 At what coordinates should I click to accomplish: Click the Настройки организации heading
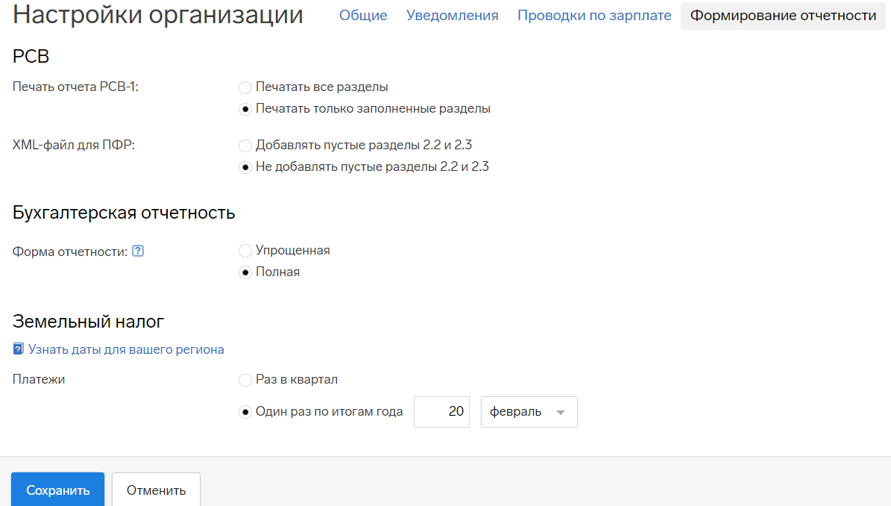coord(158,15)
